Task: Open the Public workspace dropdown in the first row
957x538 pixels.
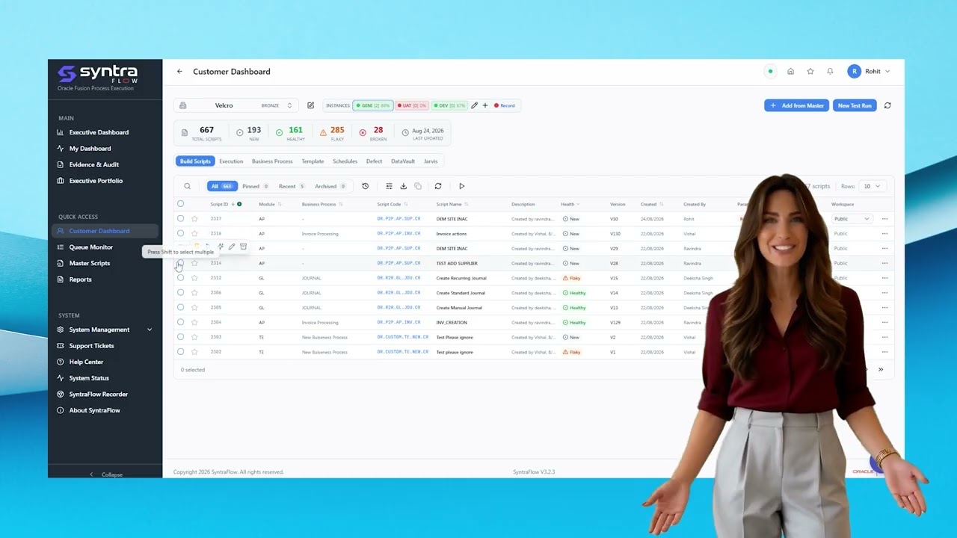Action: pyautogui.click(x=852, y=219)
